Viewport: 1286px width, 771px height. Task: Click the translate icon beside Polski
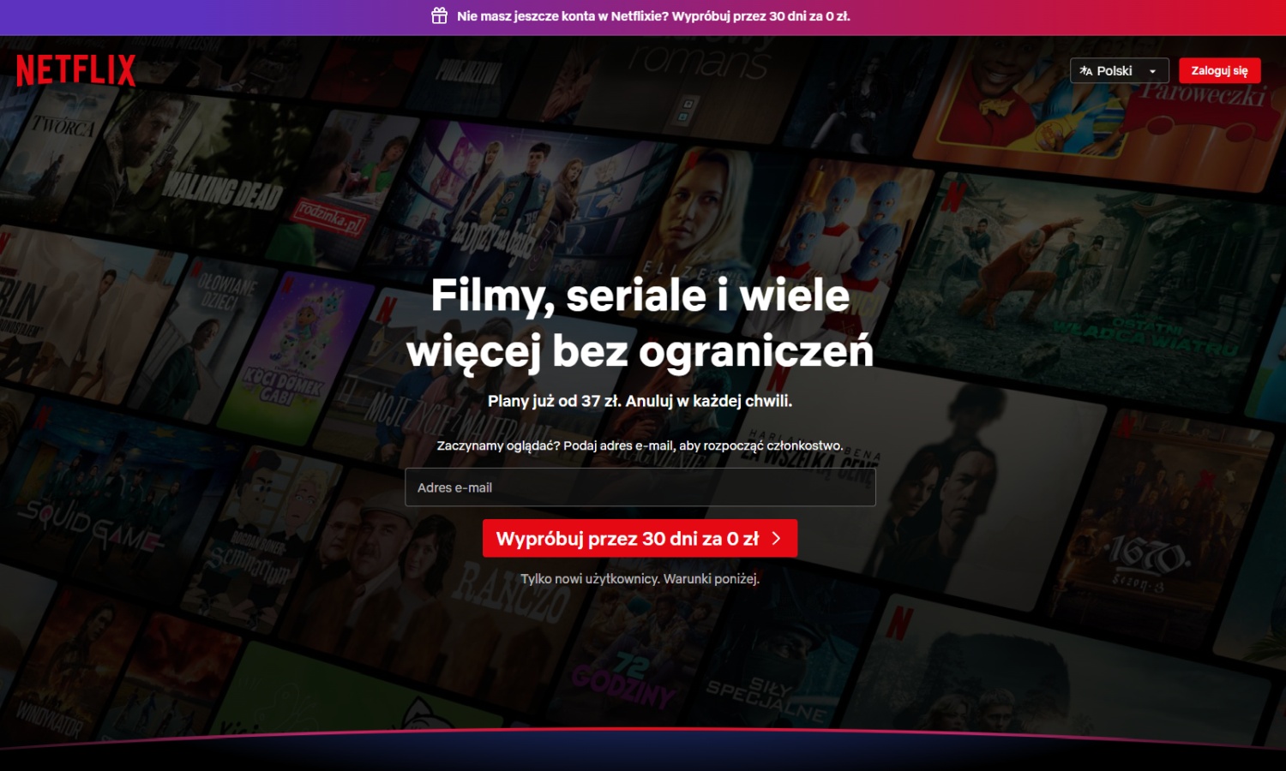click(x=1086, y=71)
